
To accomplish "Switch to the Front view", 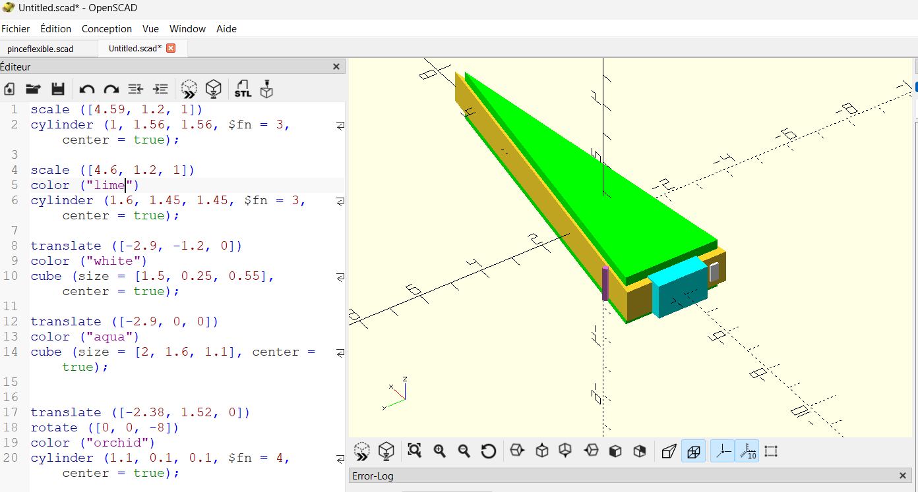I will (615, 451).
